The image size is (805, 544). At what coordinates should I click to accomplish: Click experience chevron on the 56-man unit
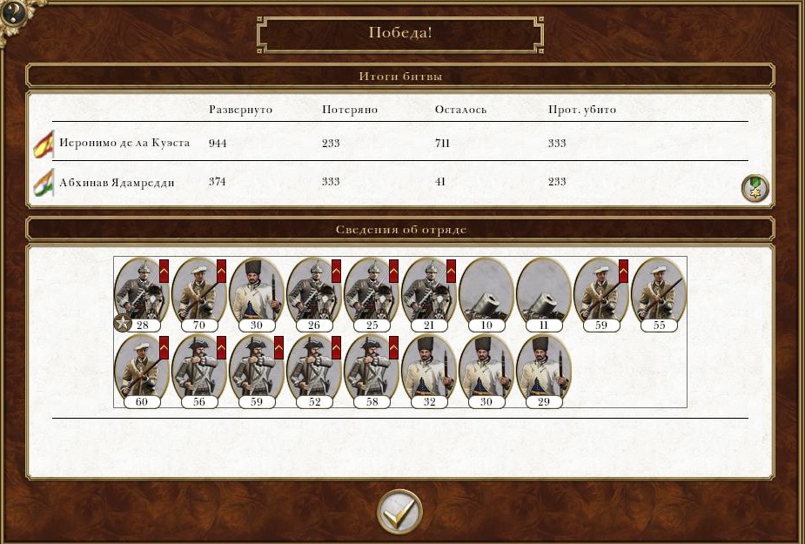[221, 348]
